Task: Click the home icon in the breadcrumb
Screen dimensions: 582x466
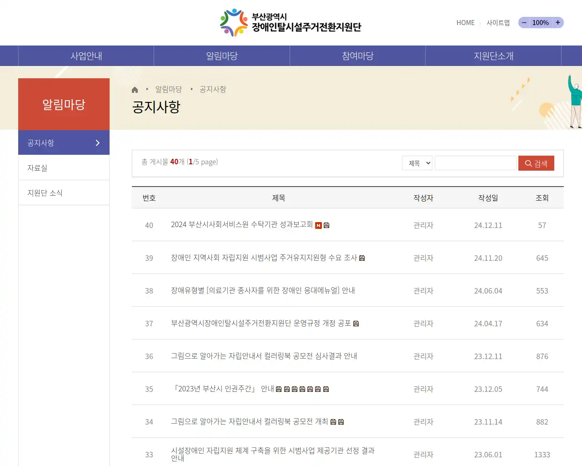Action: point(135,90)
